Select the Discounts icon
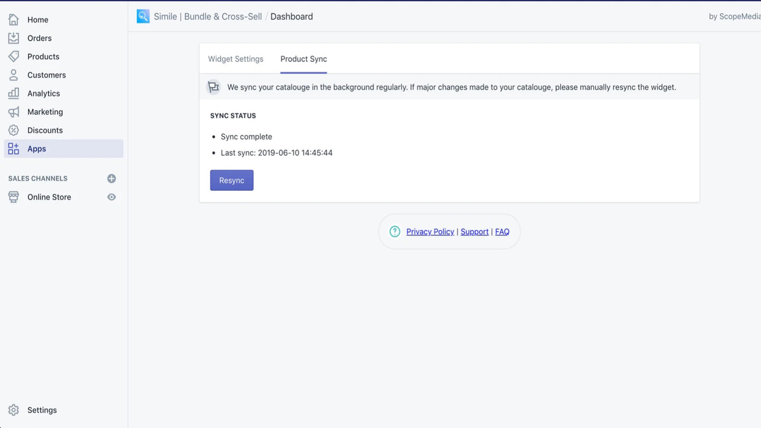Screen dimensions: 761x428 [13, 130]
